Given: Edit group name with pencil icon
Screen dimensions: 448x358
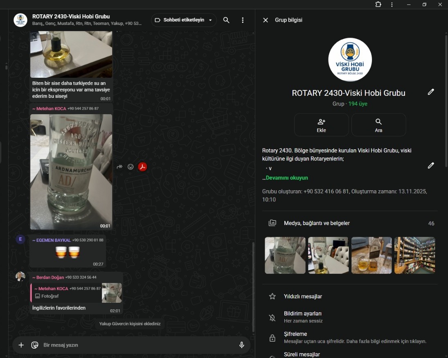Looking at the screenshot, I should point(431,92).
